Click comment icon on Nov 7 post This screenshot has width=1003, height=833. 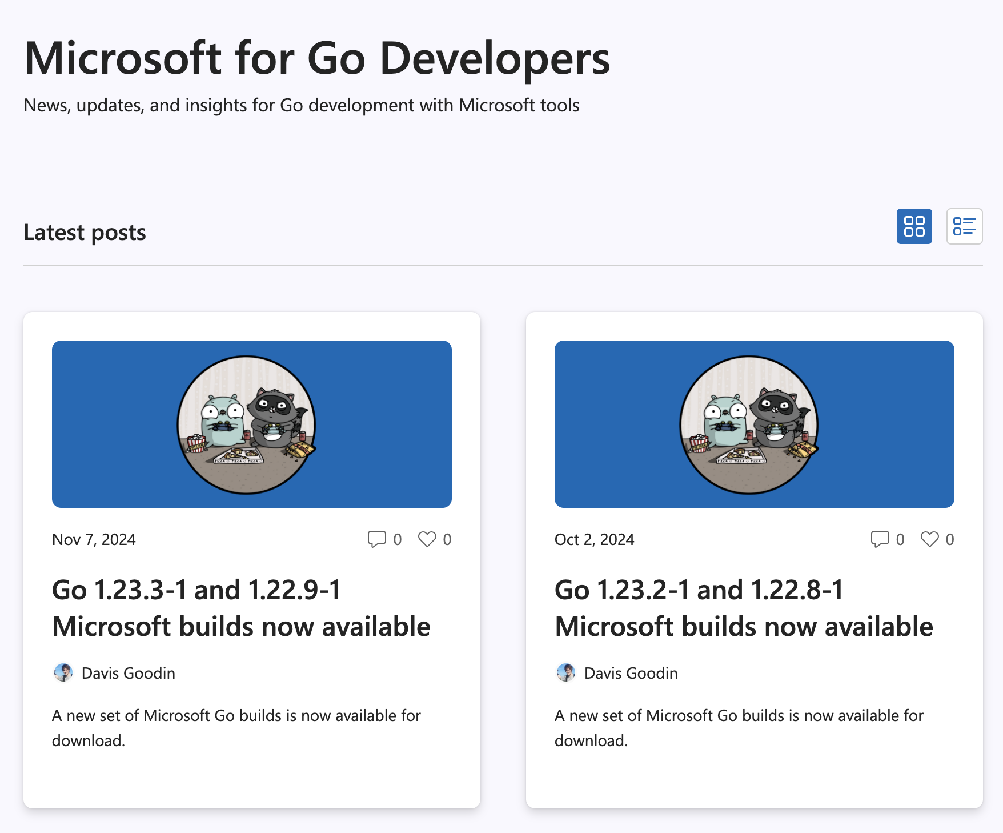pyautogui.click(x=376, y=539)
